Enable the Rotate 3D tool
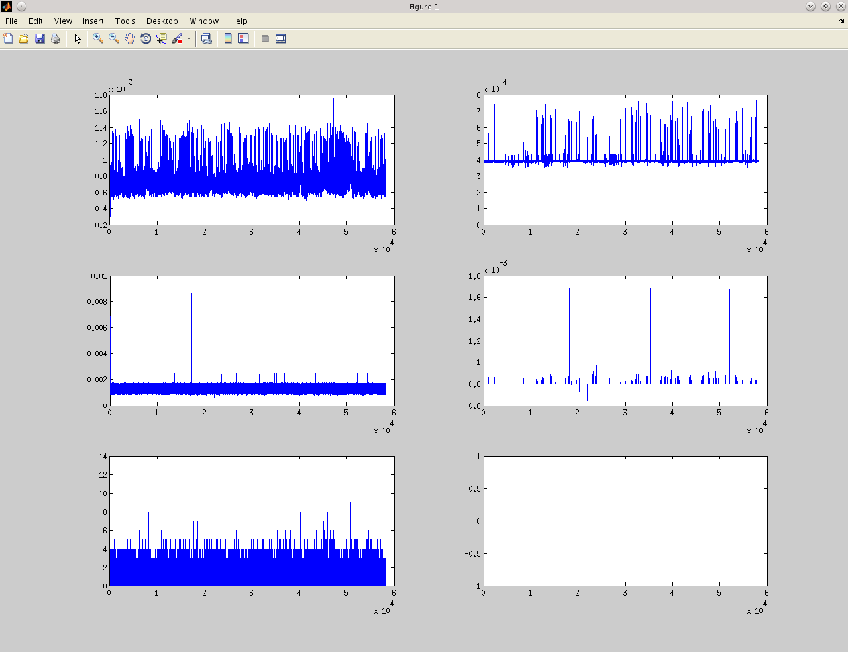Screen dimensions: 848x652 tap(146, 39)
